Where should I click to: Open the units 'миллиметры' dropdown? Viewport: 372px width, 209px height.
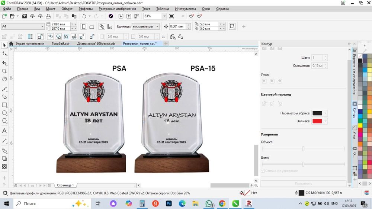[x=157, y=26]
